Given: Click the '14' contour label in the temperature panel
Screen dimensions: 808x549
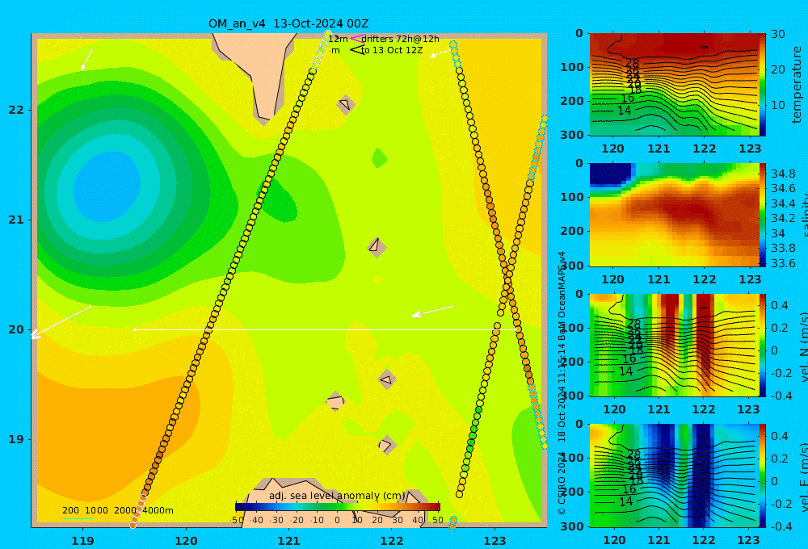Looking at the screenshot, I should tap(624, 111).
